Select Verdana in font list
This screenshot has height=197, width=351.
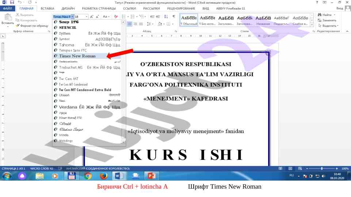coord(87,107)
